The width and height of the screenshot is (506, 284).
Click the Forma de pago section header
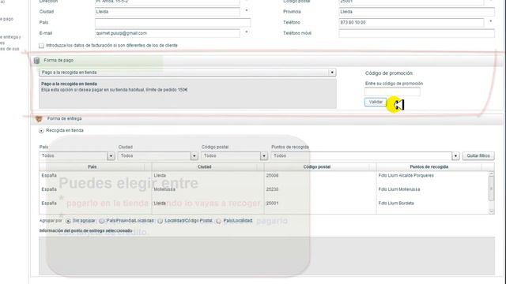(267, 60)
